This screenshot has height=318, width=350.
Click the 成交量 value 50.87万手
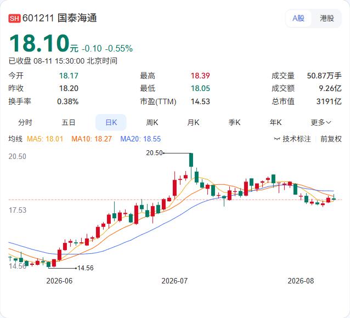(324, 76)
